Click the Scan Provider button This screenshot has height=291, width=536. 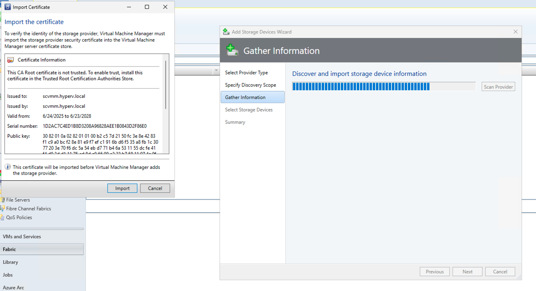click(498, 87)
